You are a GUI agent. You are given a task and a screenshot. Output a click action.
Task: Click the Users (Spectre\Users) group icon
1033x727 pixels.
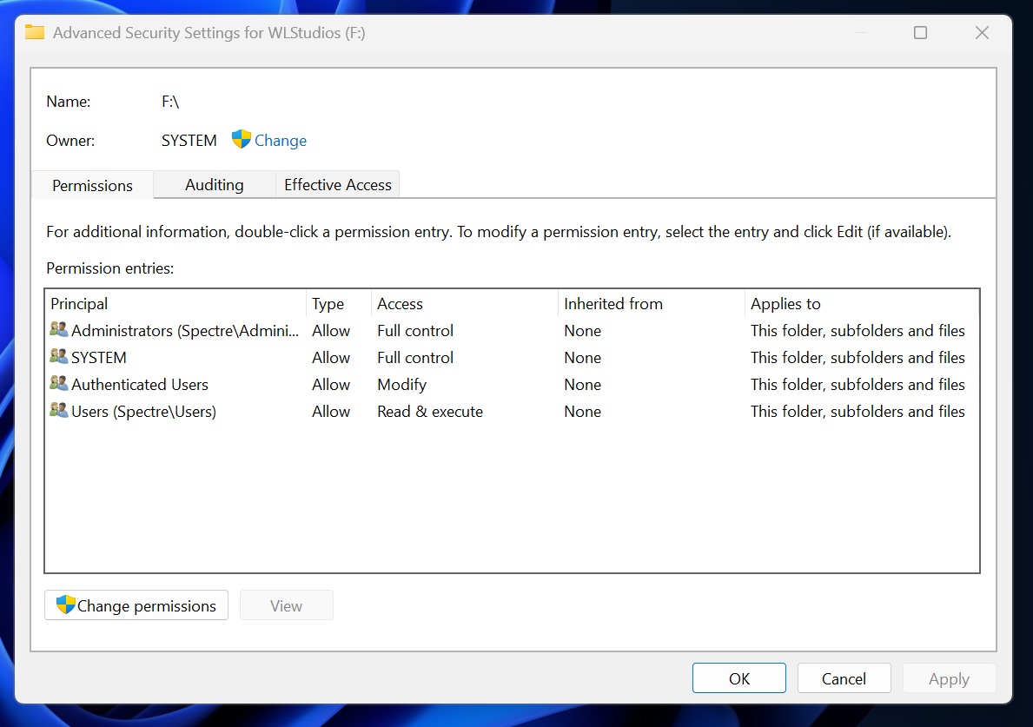coord(58,411)
